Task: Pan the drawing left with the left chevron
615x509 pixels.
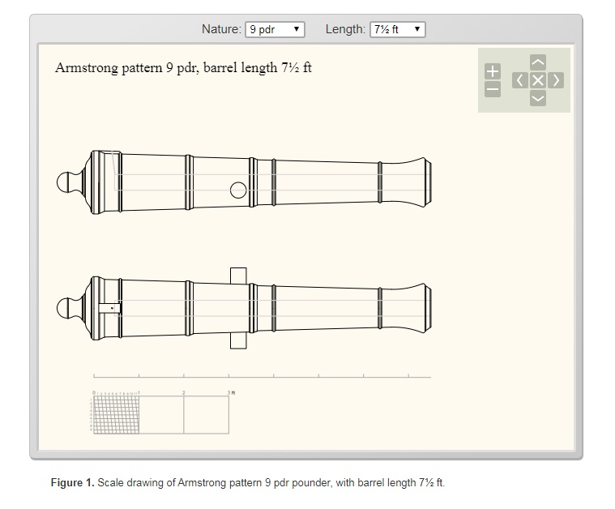Action: 520,80
